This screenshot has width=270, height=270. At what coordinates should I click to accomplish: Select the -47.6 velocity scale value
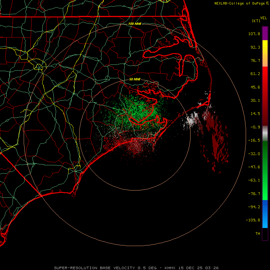(x=254, y=167)
